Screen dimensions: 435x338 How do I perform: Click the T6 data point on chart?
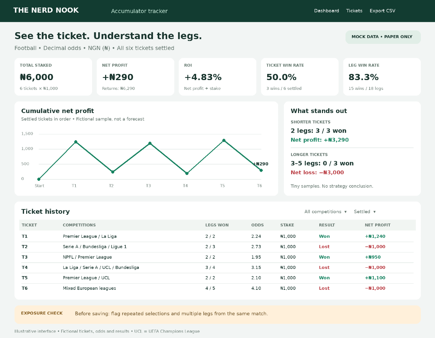(261, 170)
